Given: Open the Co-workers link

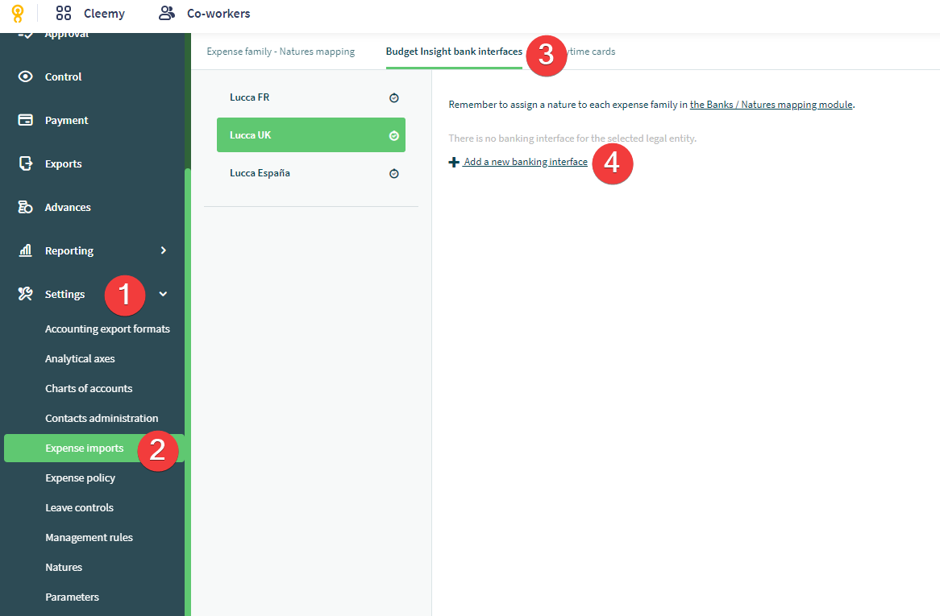Looking at the screenshot, I should tap(218, 13).
